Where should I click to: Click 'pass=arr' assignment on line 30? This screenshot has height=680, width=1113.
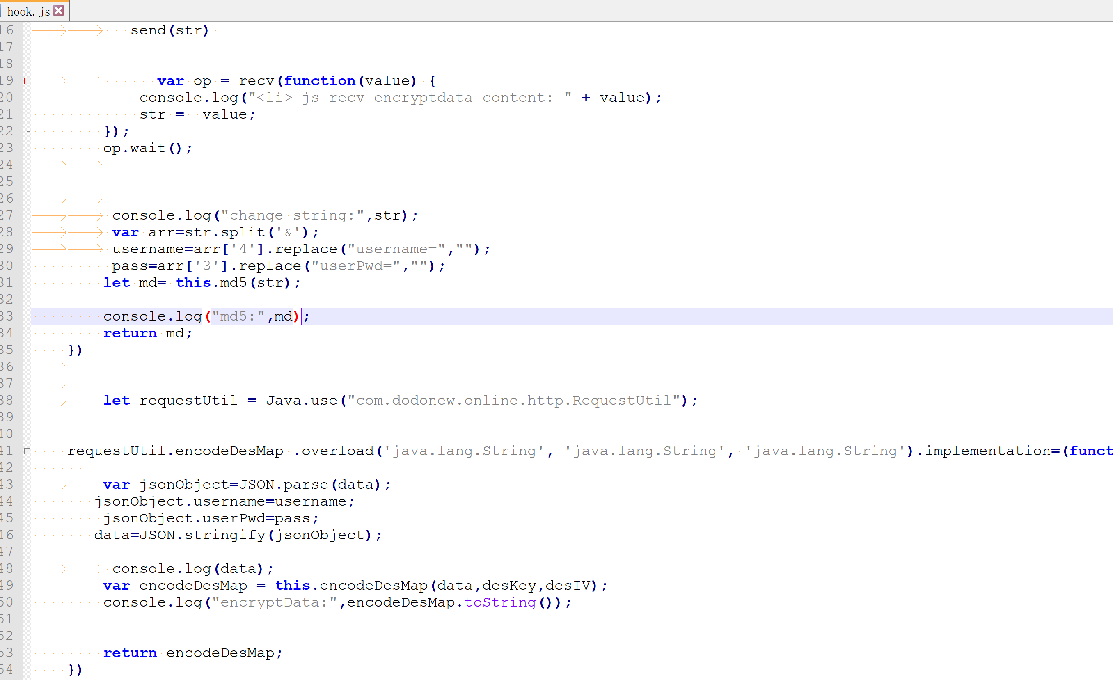point(148,266)
